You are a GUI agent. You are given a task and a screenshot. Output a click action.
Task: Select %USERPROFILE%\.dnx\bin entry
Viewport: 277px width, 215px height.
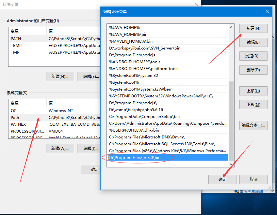(168, 130)
